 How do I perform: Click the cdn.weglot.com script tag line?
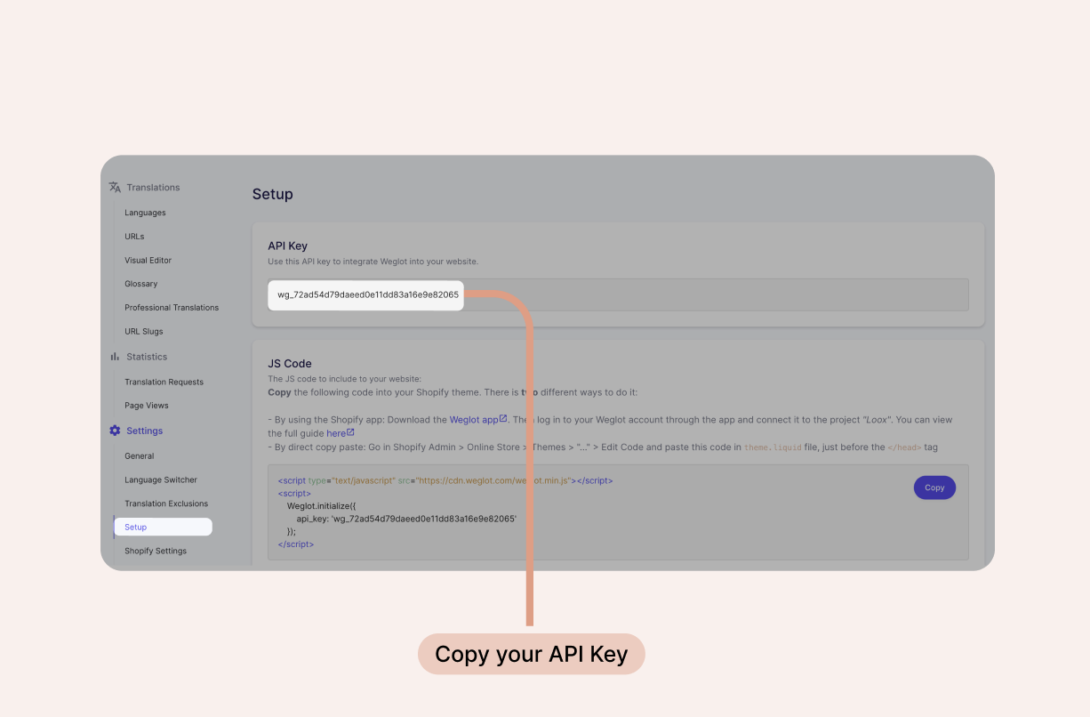tap(445, 480)
